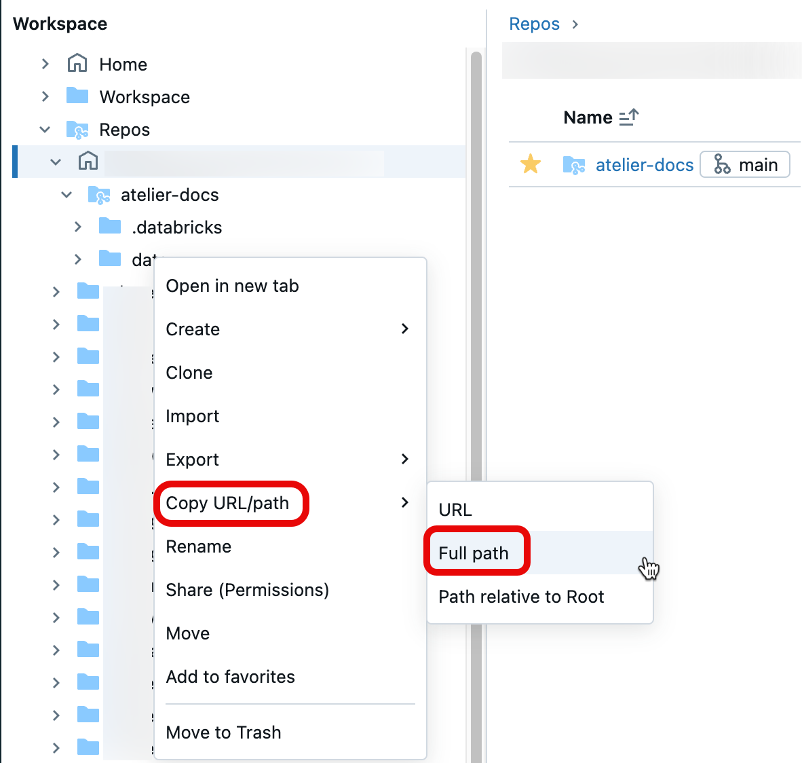The height and width of the screenshot is (763, 802).
Task: Select URL in the copy submenu
Action: tap(455, 510)
